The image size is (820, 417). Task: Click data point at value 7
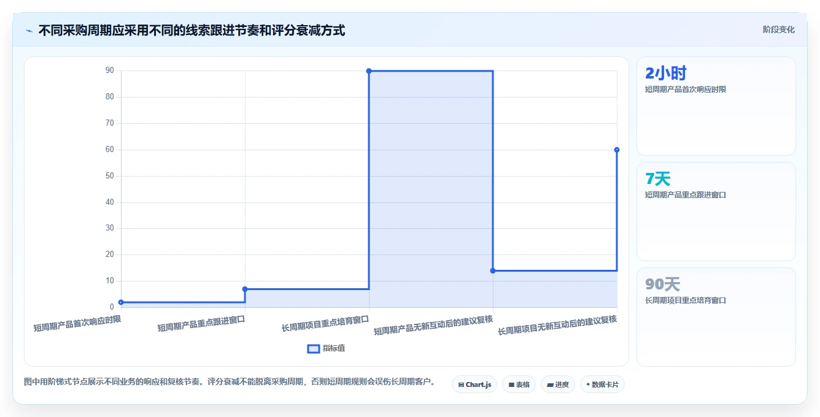(245, 289)
